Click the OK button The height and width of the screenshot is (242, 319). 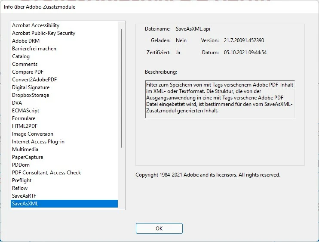159,228
